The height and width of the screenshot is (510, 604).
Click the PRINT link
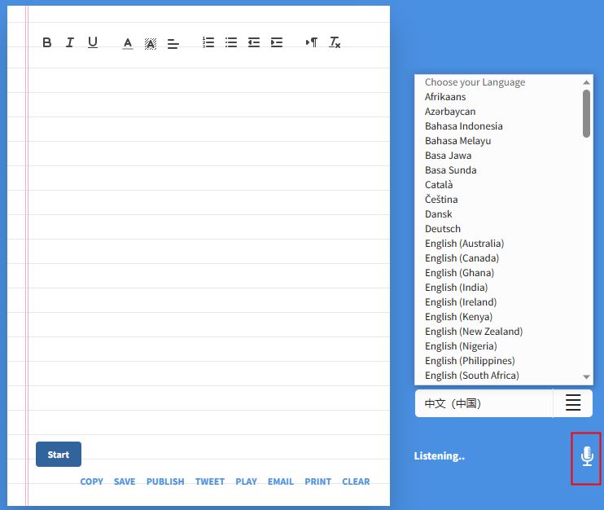tap(317, 481)
